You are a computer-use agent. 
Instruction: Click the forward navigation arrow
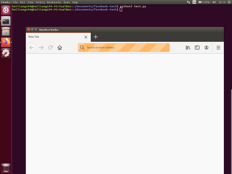[41, 48]
